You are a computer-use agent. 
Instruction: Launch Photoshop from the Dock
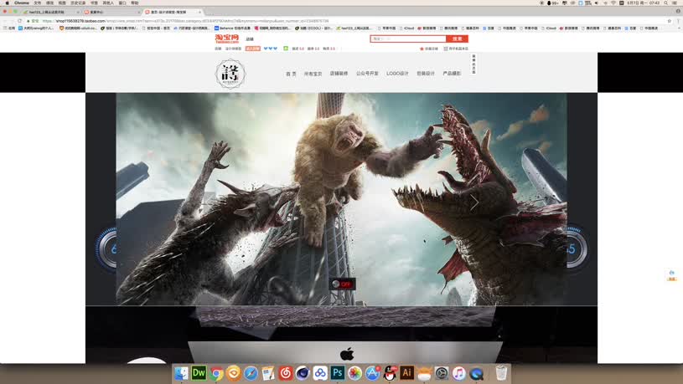(338, 373)
